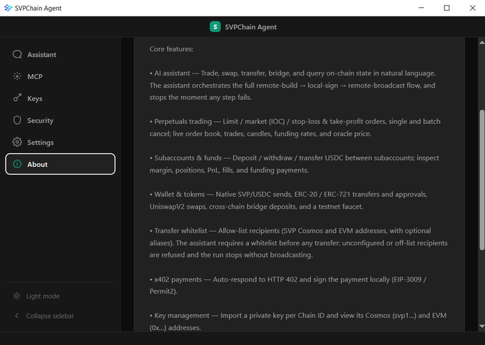This screenshot has height=345, width=485.
Task: Click the green S logo in header
Action: click(x=215, y=27)
